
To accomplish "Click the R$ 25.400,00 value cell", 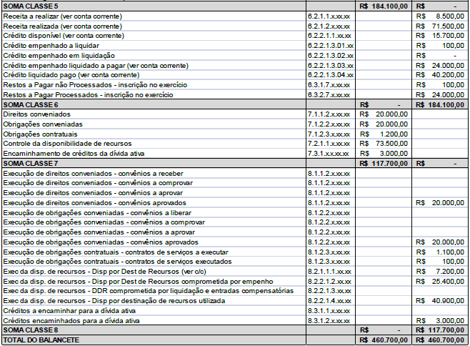I will coord(440,282).
